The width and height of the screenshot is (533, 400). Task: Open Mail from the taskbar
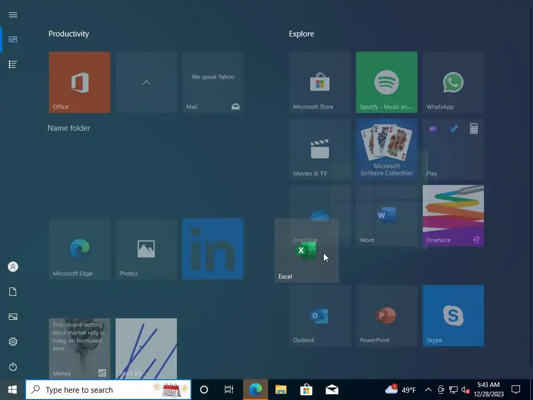pos(332,390)
